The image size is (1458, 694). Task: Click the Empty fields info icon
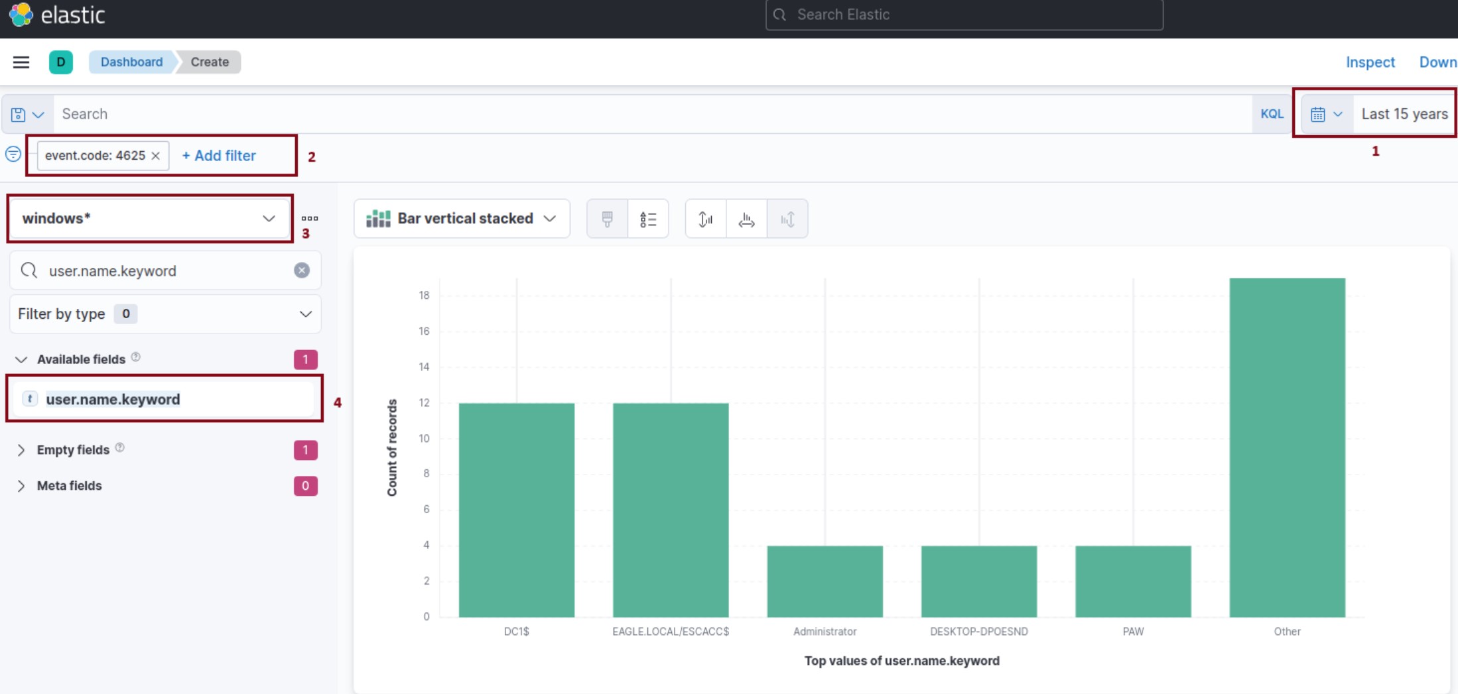[120, 448]
